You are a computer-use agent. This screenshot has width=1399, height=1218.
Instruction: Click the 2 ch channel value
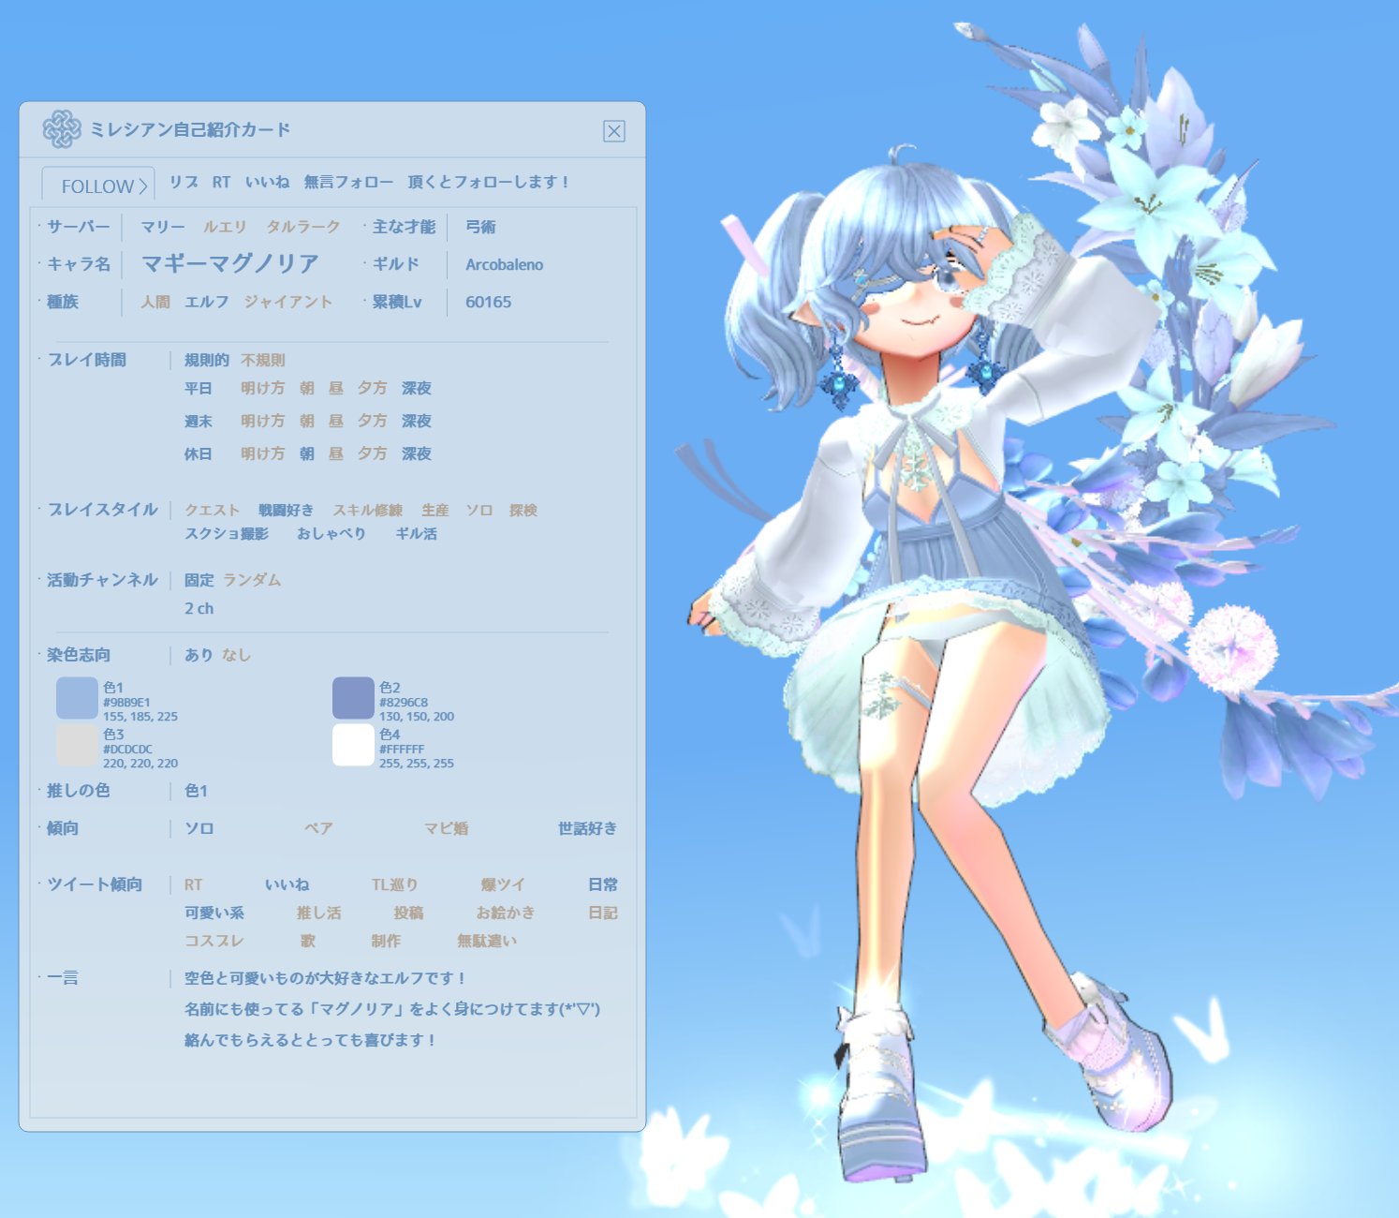pos(199,608)
